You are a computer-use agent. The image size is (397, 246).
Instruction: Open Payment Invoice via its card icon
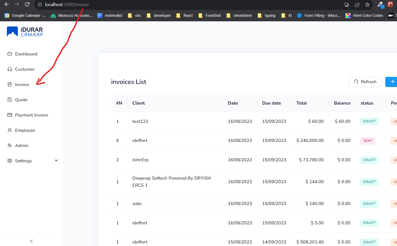coord(9,115)
